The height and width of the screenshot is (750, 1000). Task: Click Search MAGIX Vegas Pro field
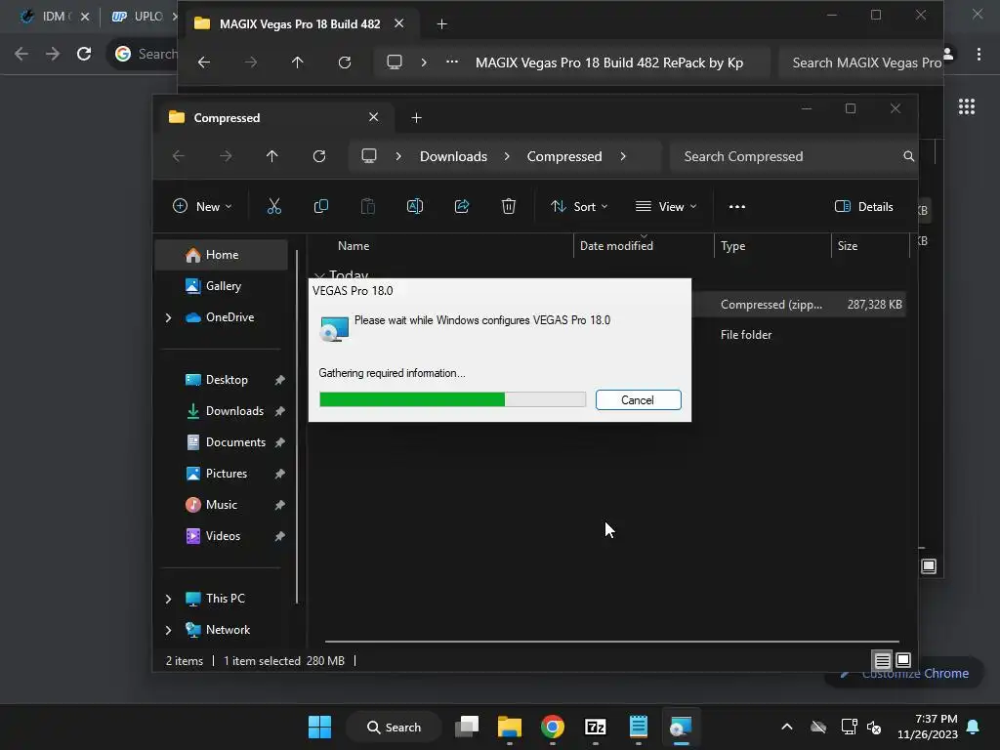point(861,62)
